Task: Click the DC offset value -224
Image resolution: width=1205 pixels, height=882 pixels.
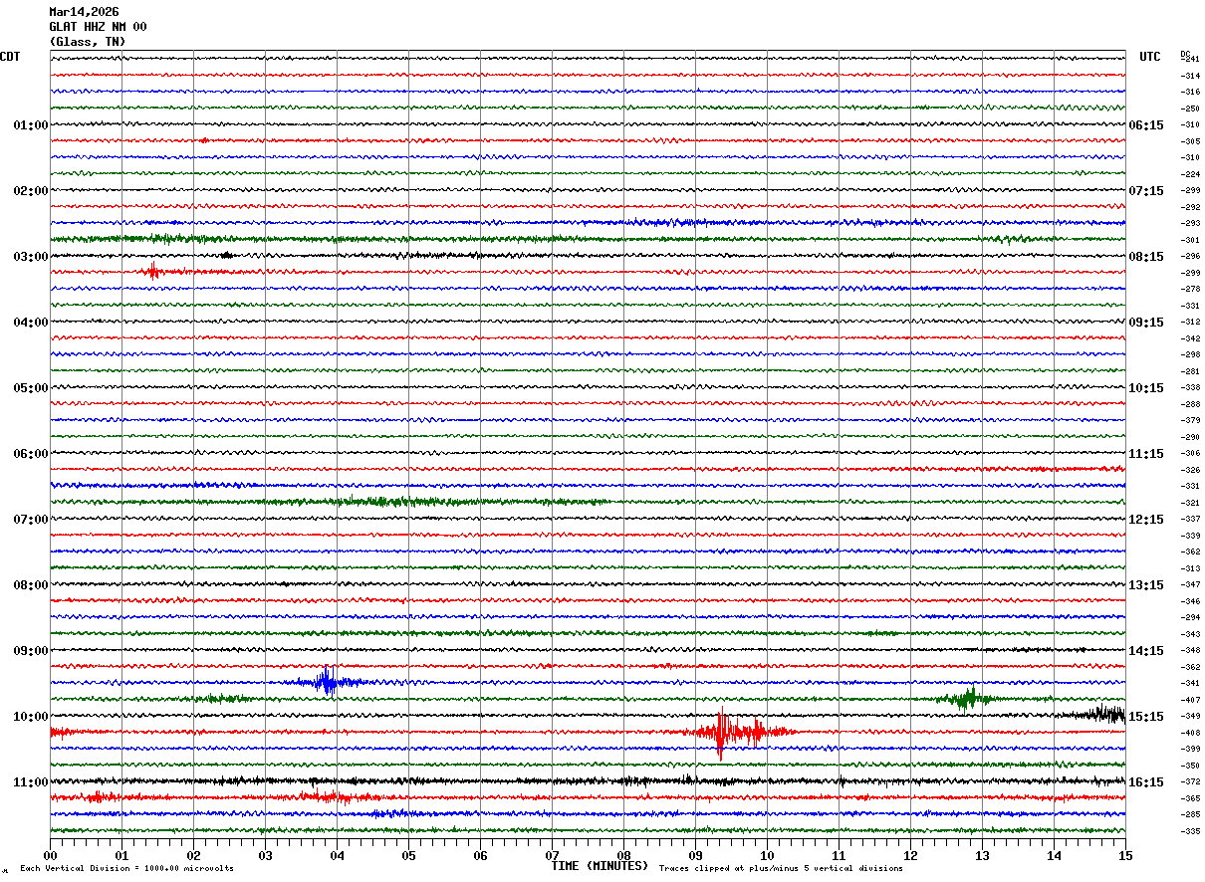Action: (1190, 174)
